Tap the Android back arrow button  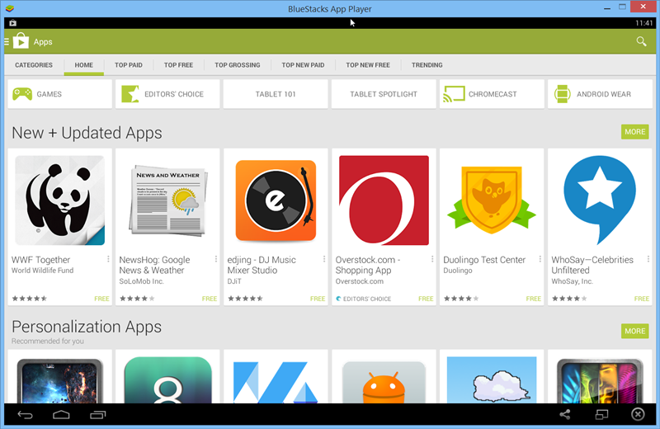pos(25,415)
